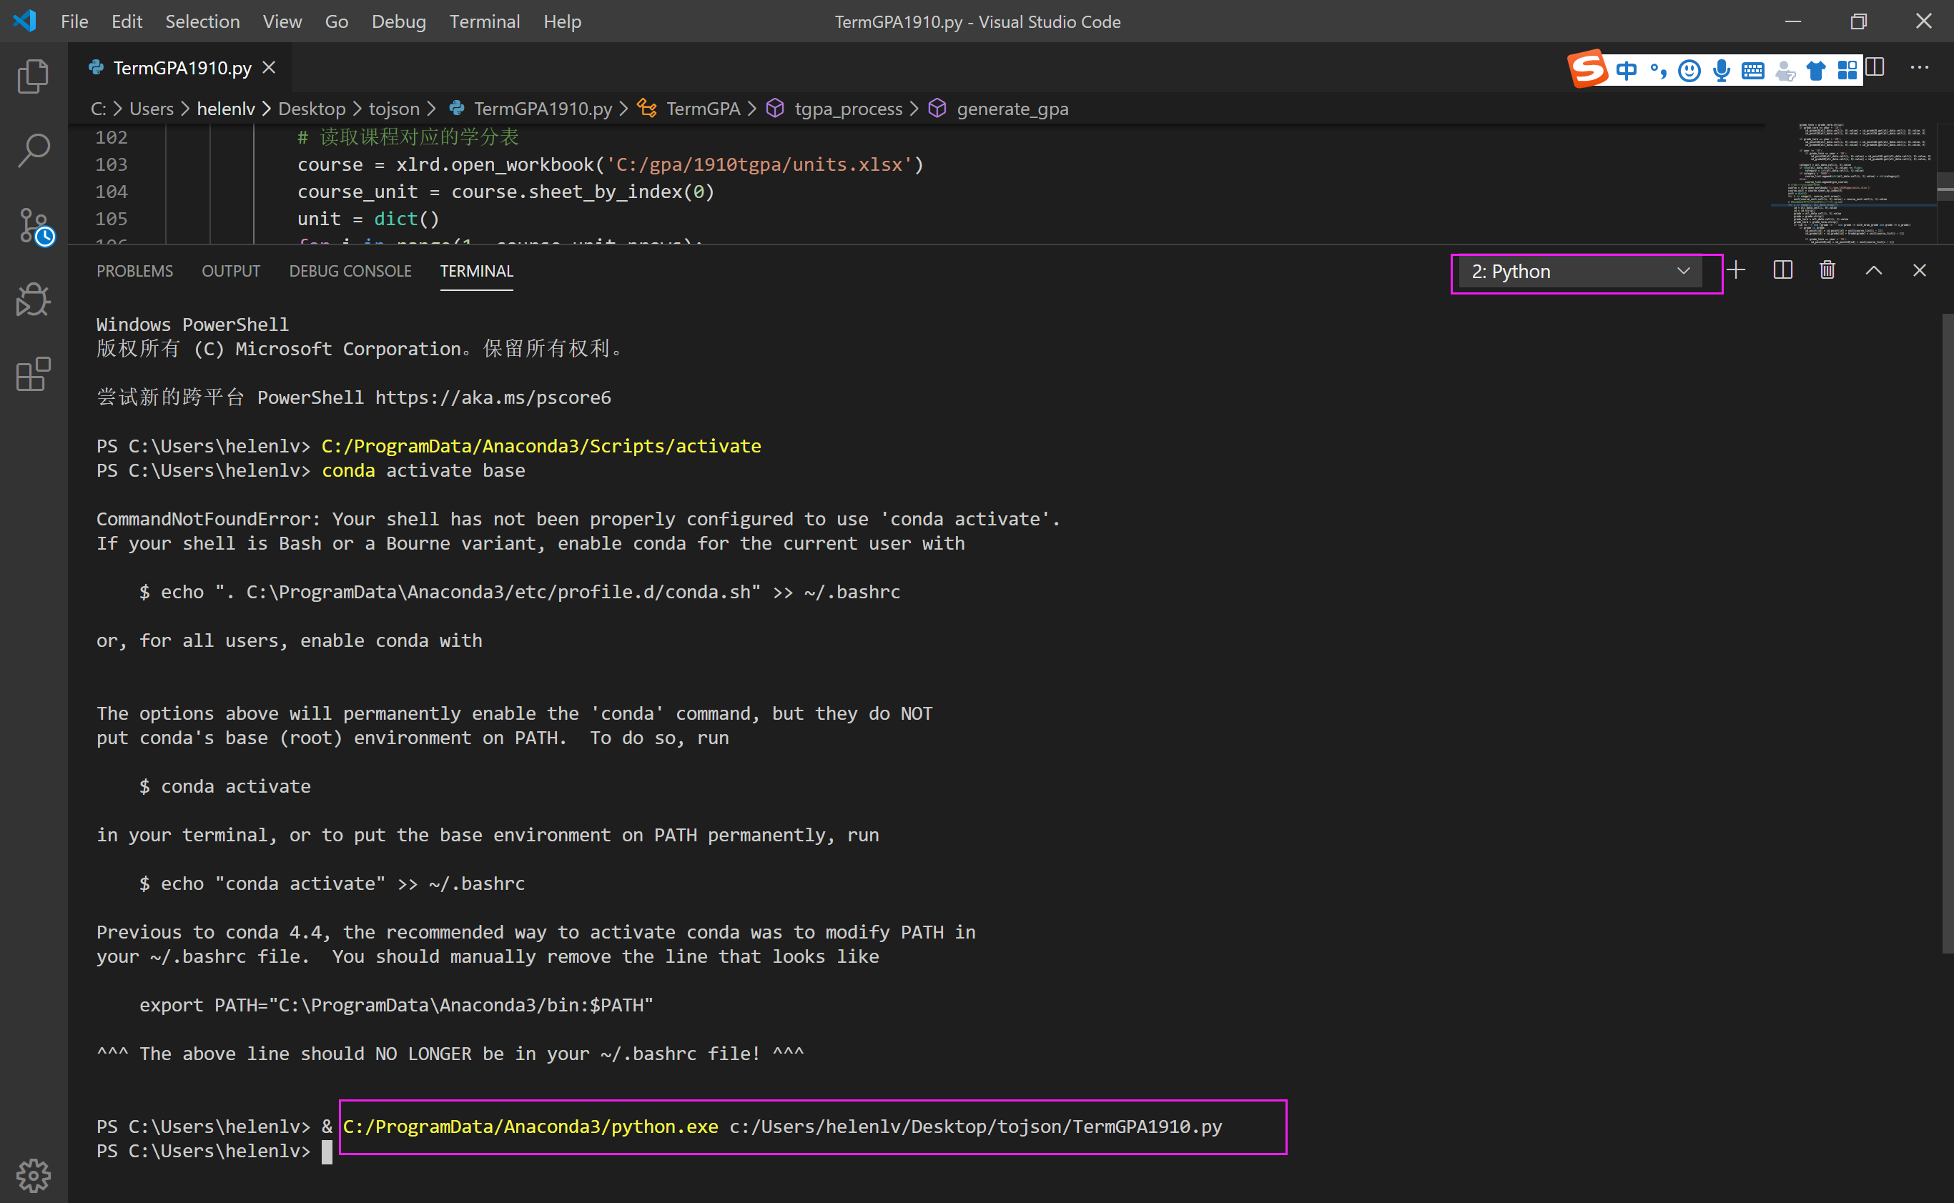The width and height of the screenshot is (1954, 1203).
Task: Toggle Sogou Chinese/English input mode
Action: tap(1627, 71)
